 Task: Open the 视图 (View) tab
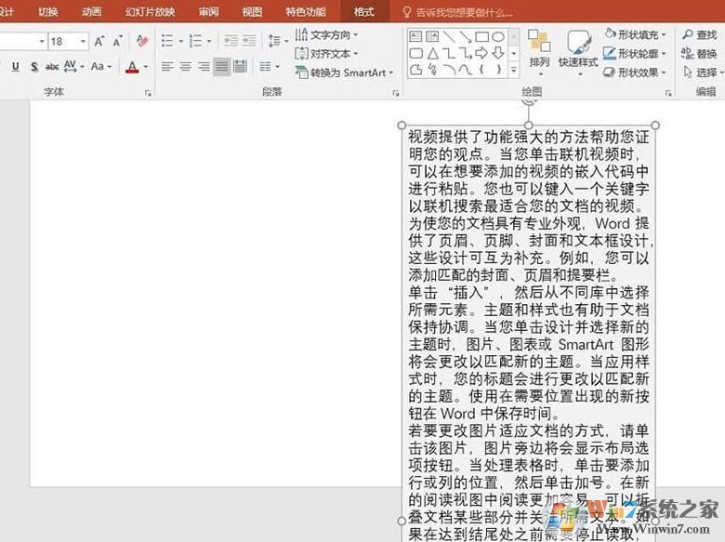[252, 12]
